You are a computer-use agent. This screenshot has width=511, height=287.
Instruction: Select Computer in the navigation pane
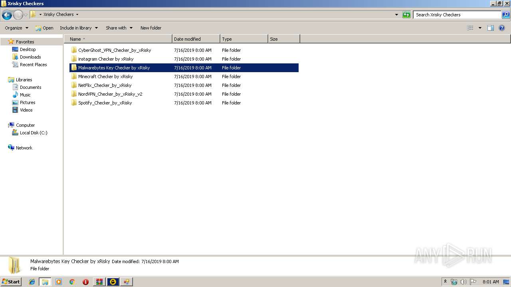(25, 125)
